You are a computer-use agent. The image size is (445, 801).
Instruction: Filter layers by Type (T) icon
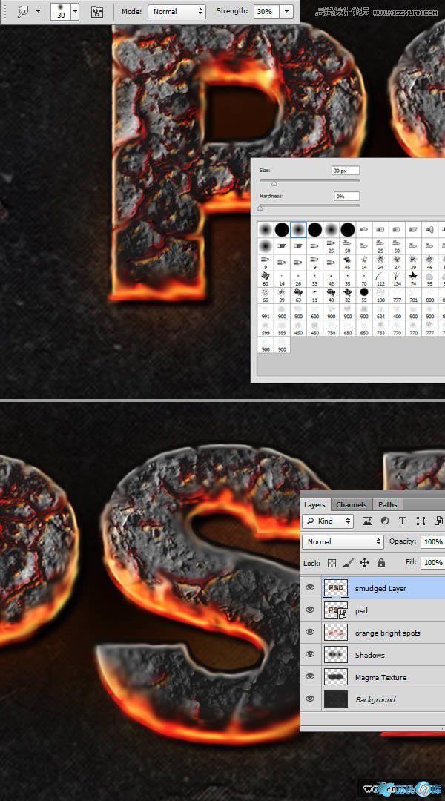click(403, 521)
